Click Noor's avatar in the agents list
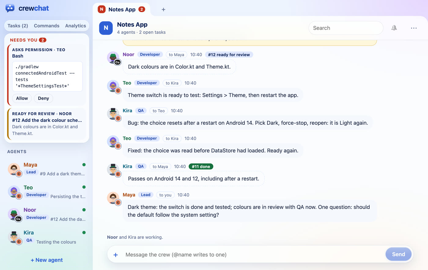The height and width of the screenshot is (270, 428). coord(14,214)
